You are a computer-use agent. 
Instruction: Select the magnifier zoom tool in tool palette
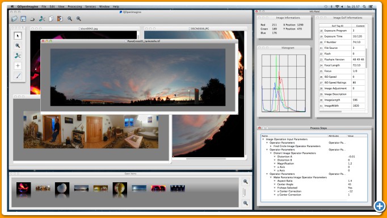[x=18, y=45]
